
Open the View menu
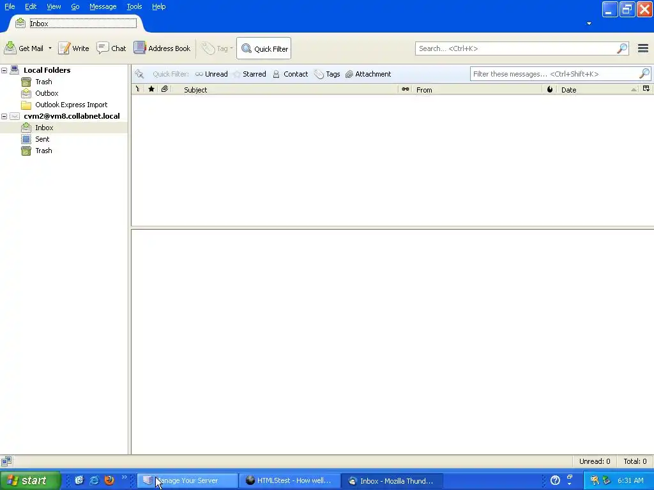click(x=54, y=6)
